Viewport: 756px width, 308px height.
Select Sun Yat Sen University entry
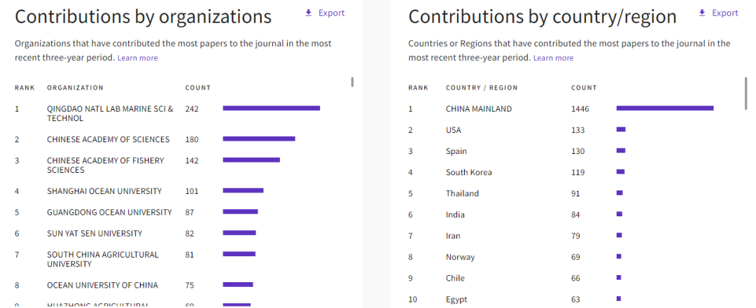pyautogui.click(x=94, y=233)
